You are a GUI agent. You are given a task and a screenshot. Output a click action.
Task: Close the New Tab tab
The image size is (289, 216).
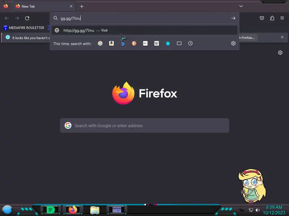tap(71, 6)
